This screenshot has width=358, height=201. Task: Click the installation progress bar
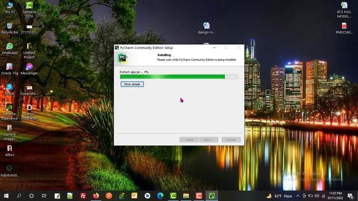pos(179,77)
